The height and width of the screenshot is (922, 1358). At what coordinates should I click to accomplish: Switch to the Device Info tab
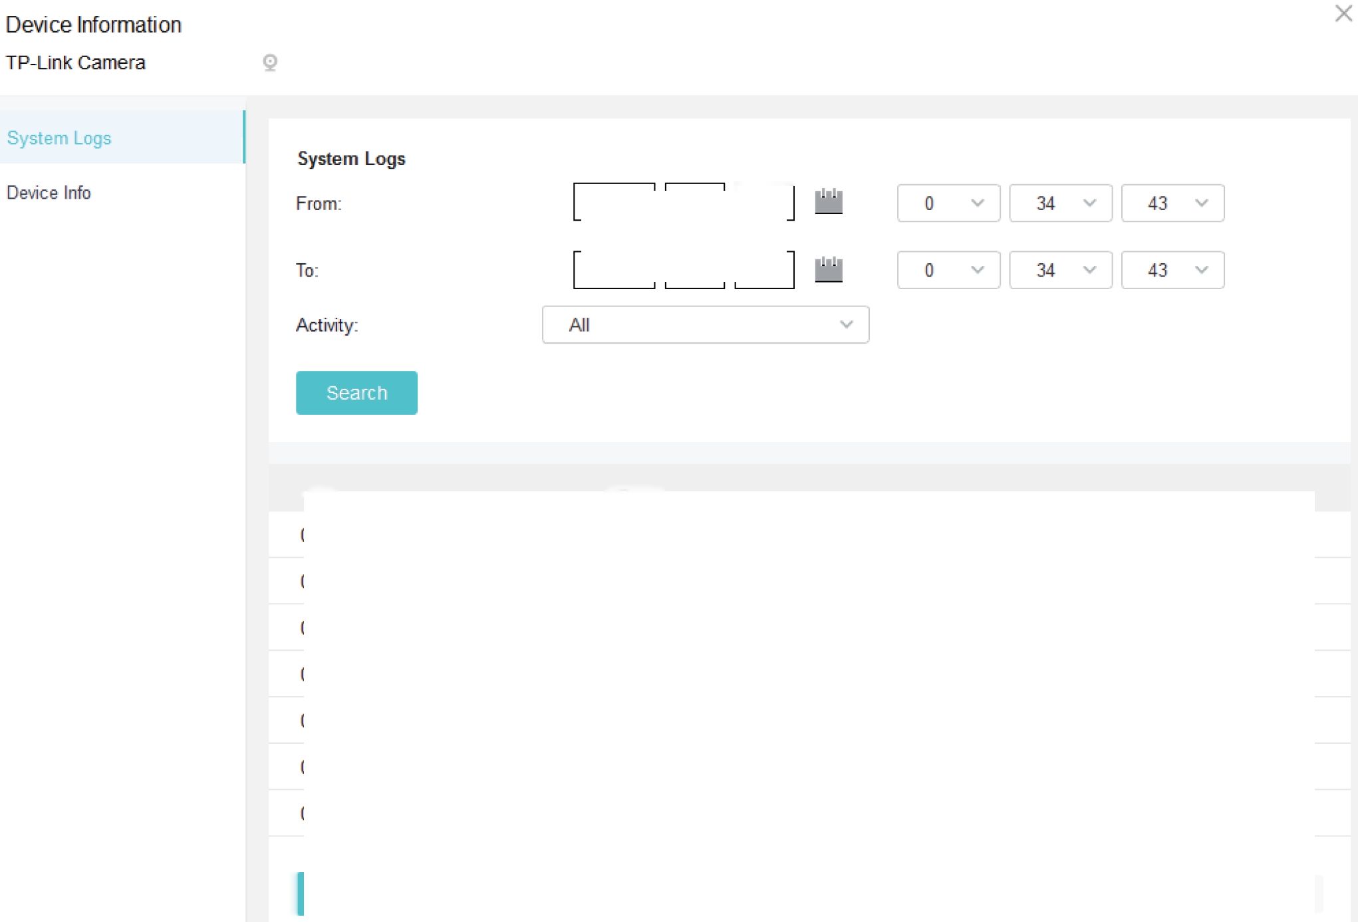49,193
